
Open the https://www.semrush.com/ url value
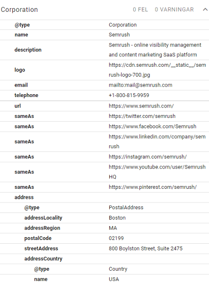(141, 106)
